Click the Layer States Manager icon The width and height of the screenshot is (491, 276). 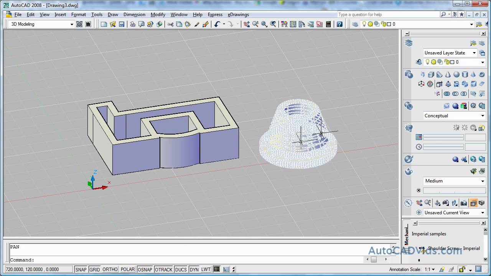click(482, 53)
